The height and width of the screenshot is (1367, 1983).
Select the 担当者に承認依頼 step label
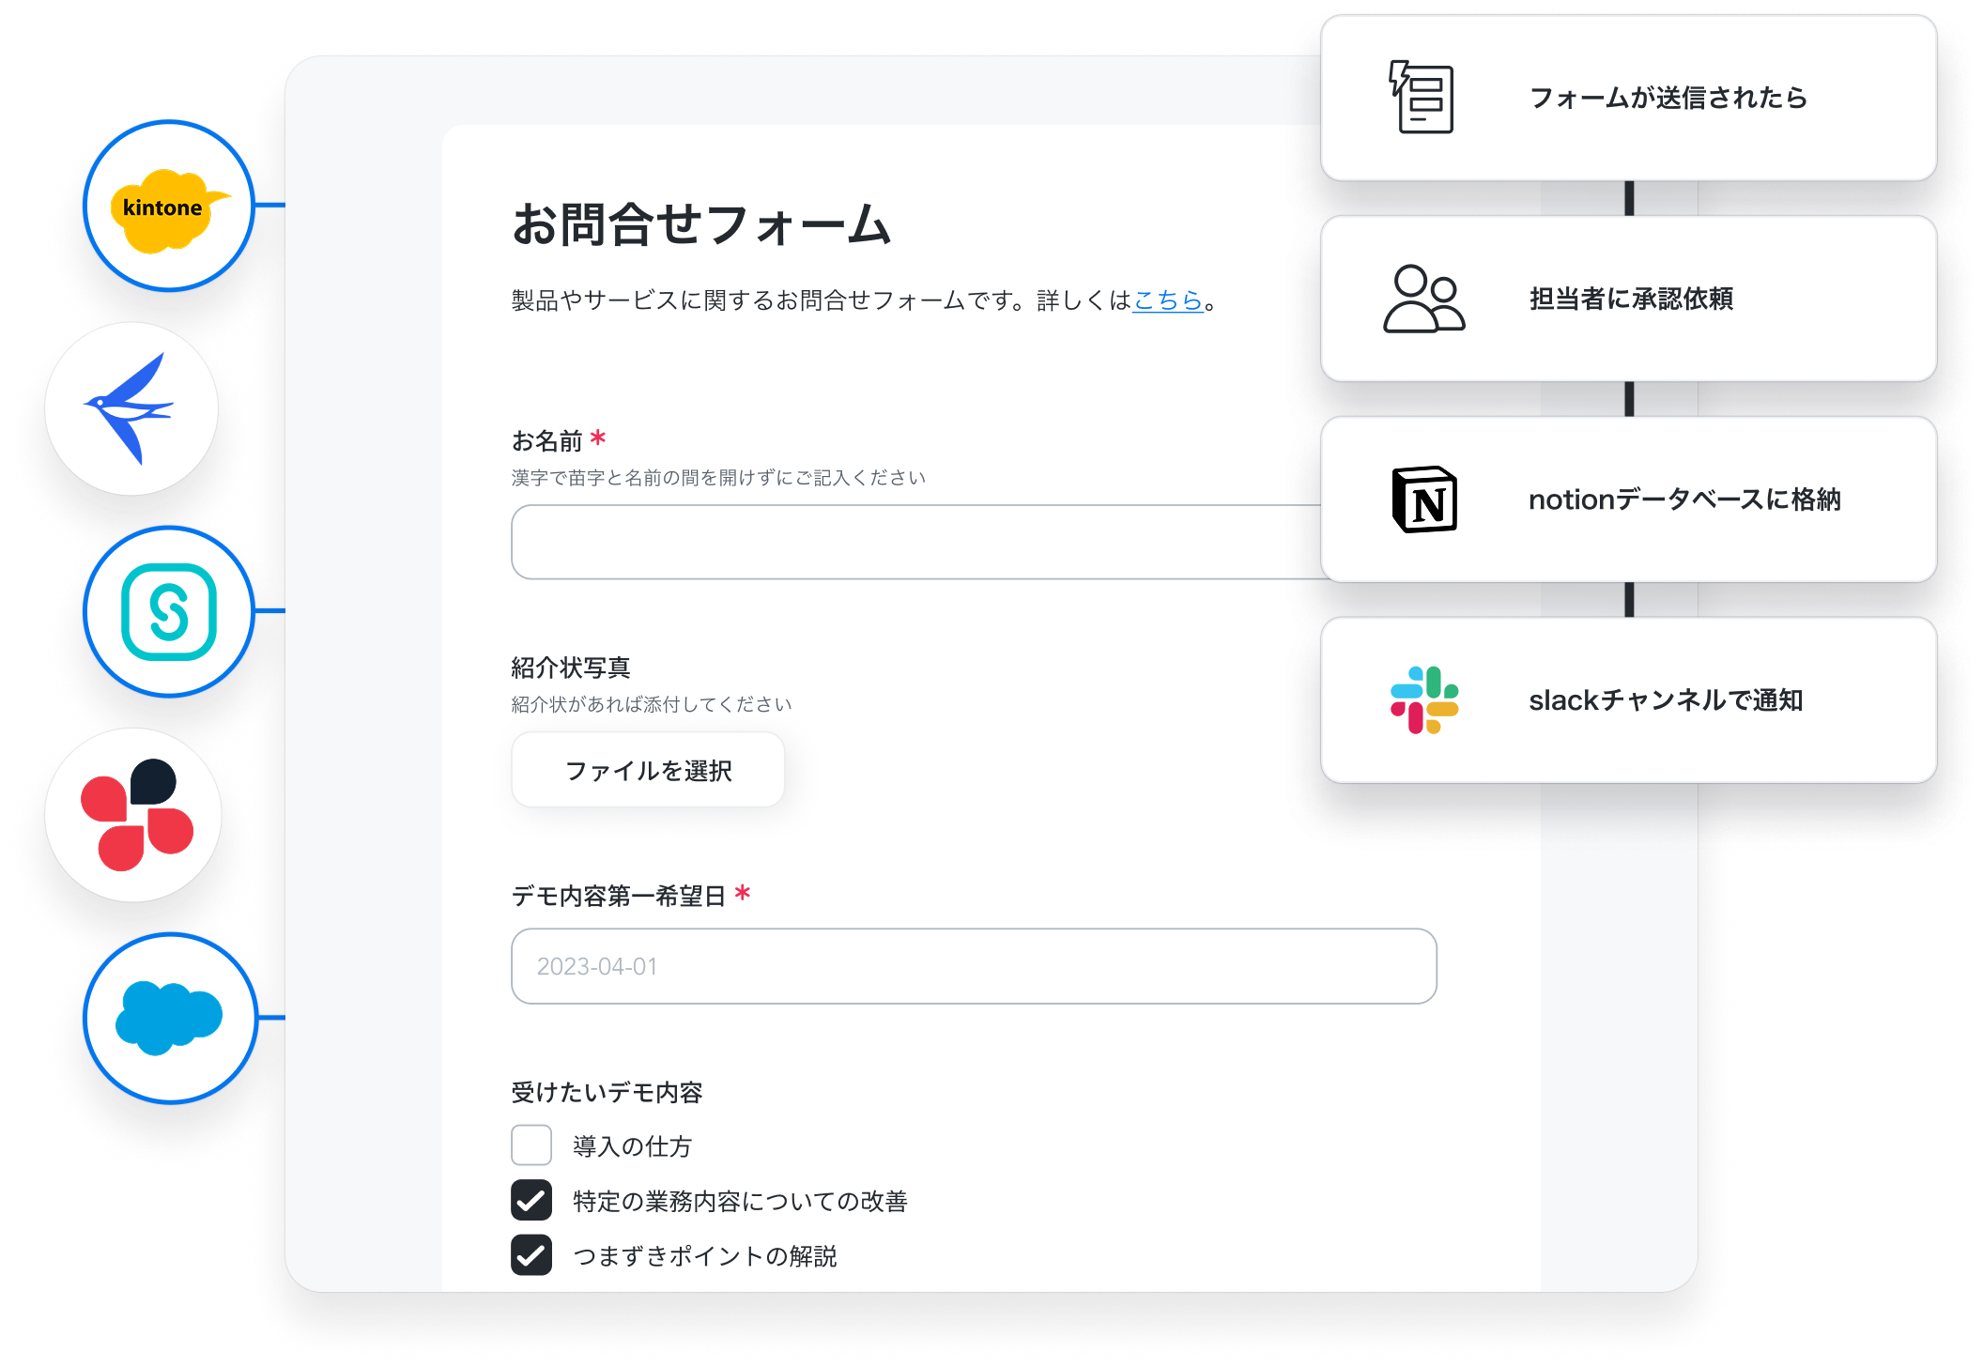pos(1631,299)
